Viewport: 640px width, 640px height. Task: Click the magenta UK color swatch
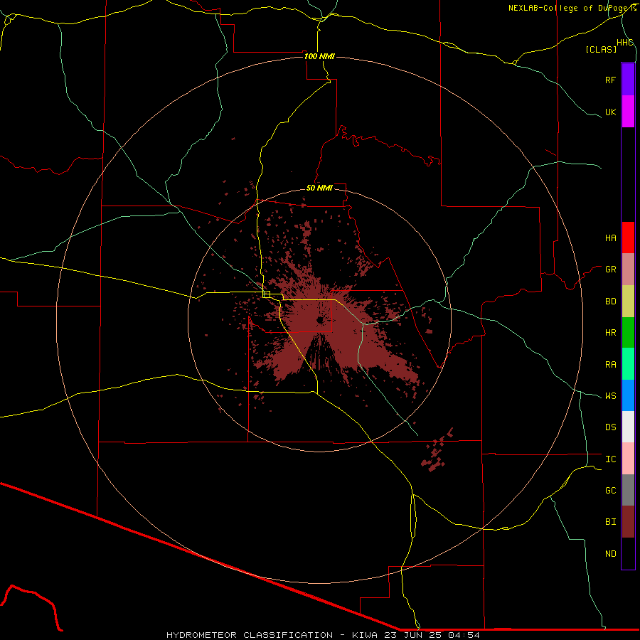point(628,112)
